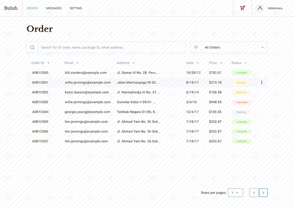This screenshot has width=294, height=209.
Task: Click the filter lines icon
Action: (x=196, y=47)
